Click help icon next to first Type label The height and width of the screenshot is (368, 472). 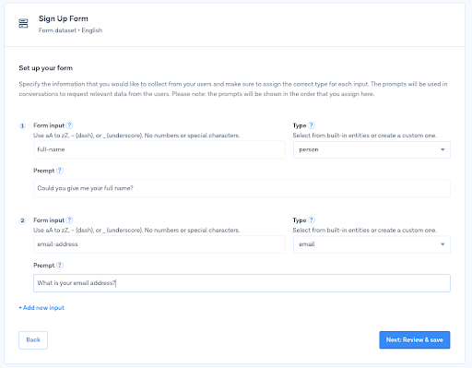[312, 125]
